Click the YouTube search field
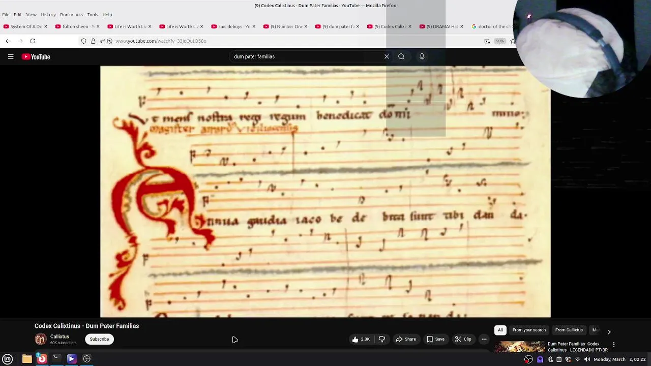Screen dimensions: 651x366 click(x=305, y=56)
